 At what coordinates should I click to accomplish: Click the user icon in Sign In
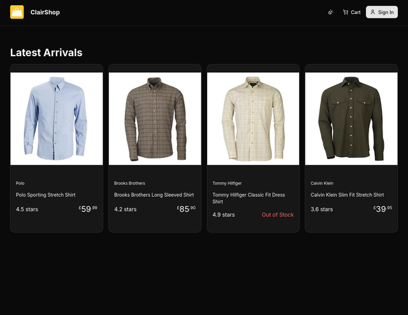(372, 12)
